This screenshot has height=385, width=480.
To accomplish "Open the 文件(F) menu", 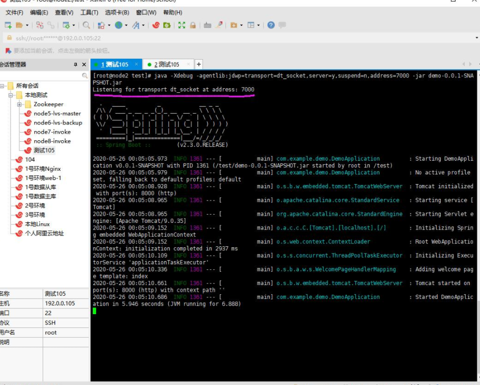I will (14, 13).
